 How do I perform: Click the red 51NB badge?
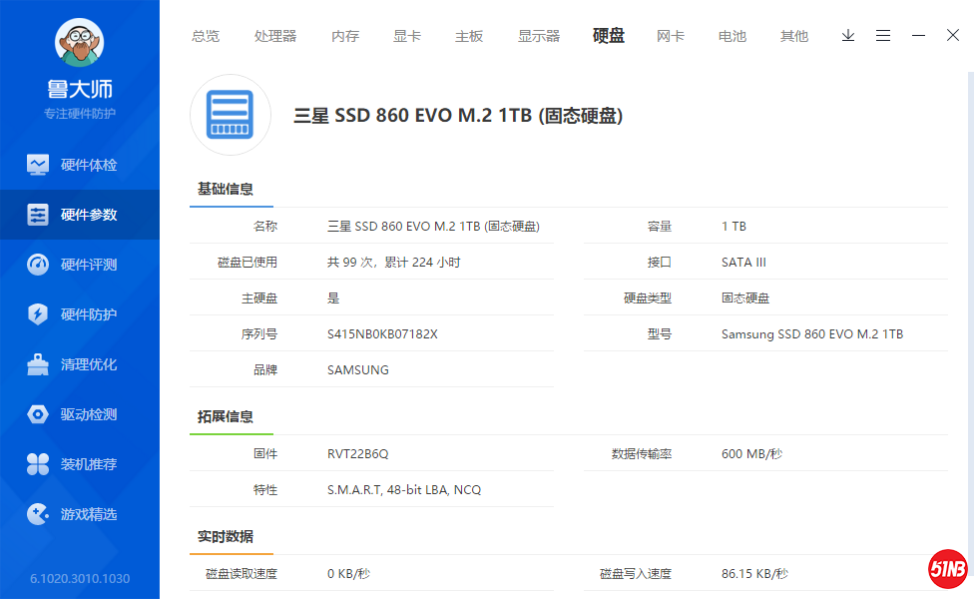pyautogui.click(x=947, y=569)
